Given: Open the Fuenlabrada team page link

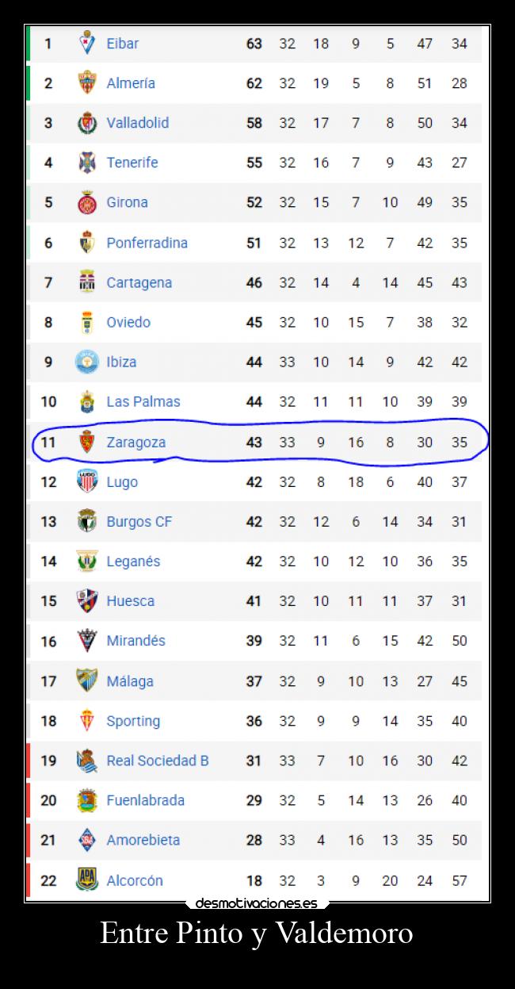Looking at the screenshot, I should [145, 800].
